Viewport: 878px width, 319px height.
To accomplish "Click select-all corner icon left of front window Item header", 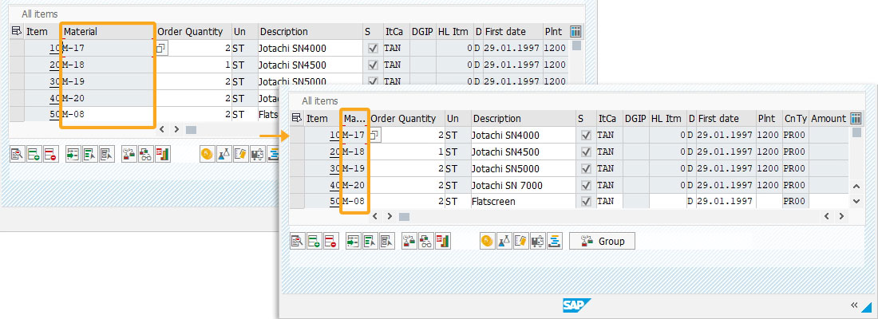I will (297, 118).
